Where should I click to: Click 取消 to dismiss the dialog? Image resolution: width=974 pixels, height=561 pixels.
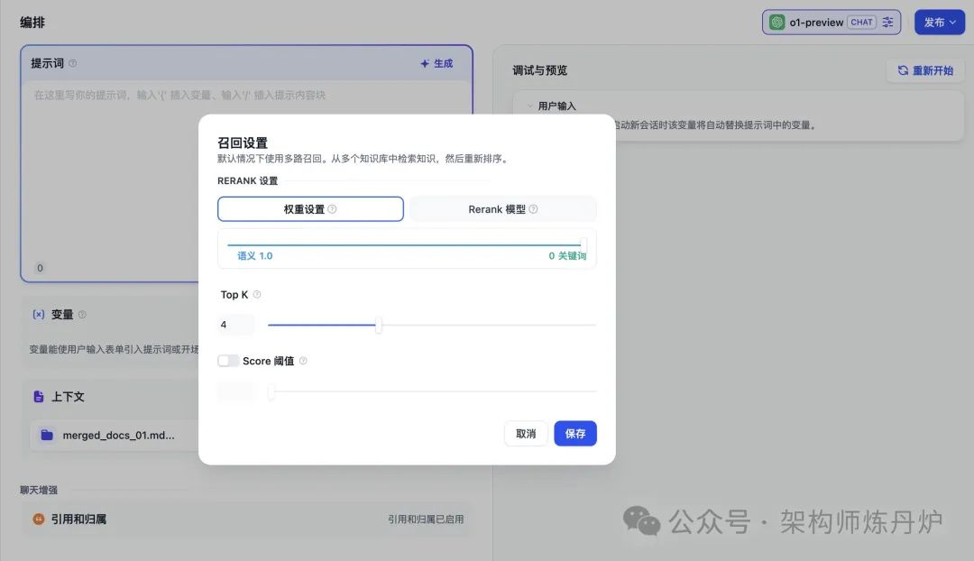coord(526,433)
